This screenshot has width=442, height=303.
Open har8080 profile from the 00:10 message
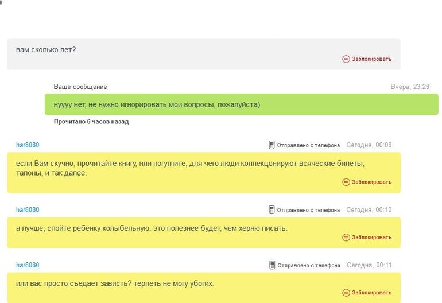(28, 210)
